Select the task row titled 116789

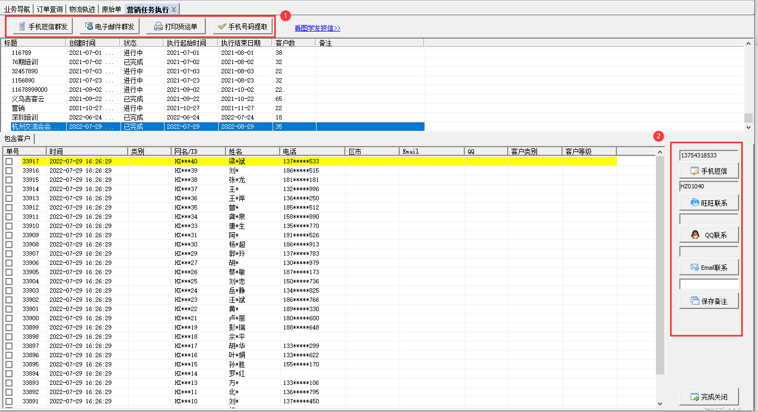pyautogui.click(x=213, y=53)
